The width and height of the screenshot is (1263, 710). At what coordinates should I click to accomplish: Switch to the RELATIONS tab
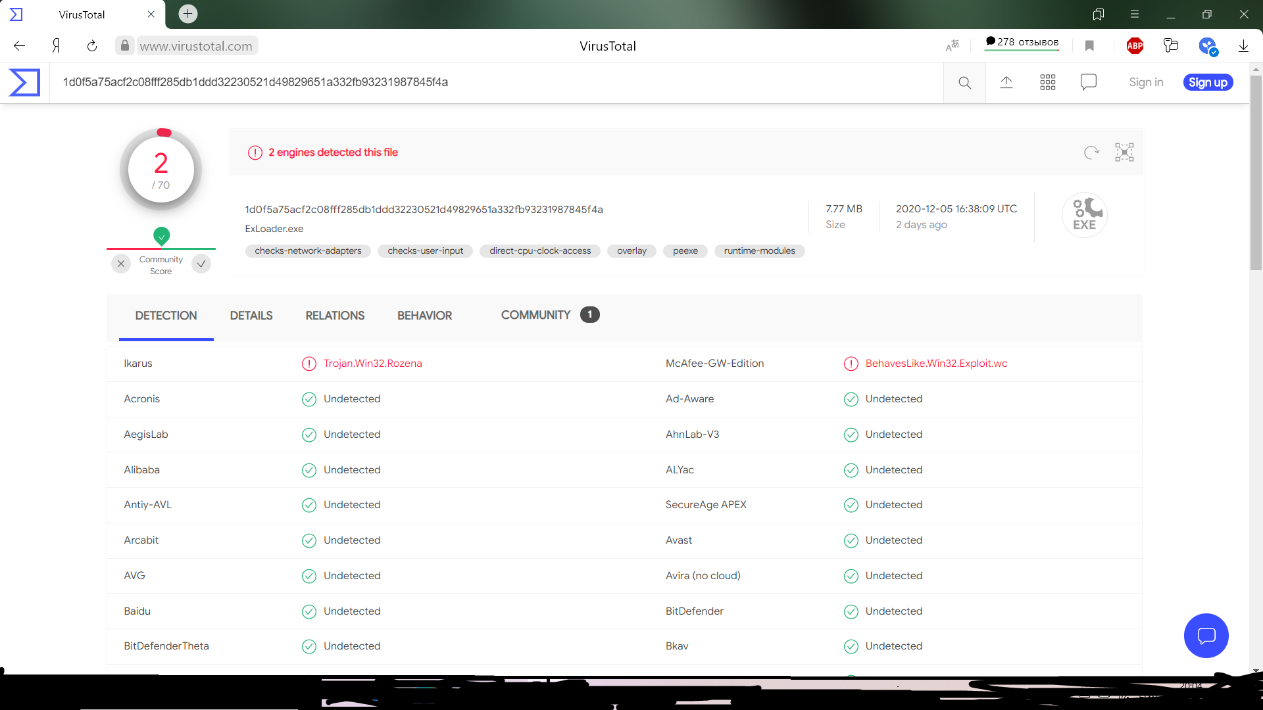click(335, 316)
